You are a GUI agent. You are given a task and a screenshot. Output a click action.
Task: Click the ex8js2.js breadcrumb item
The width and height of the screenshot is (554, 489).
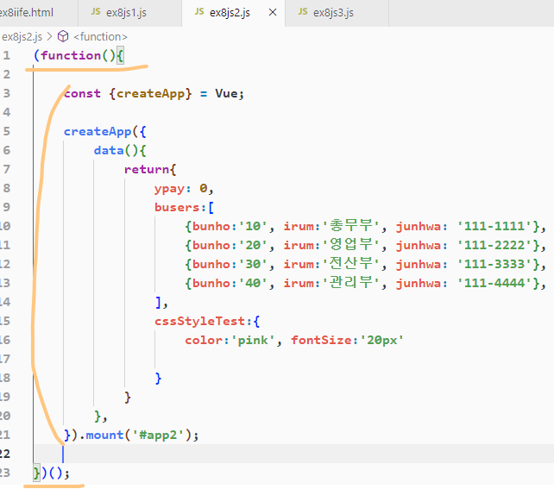22,37
